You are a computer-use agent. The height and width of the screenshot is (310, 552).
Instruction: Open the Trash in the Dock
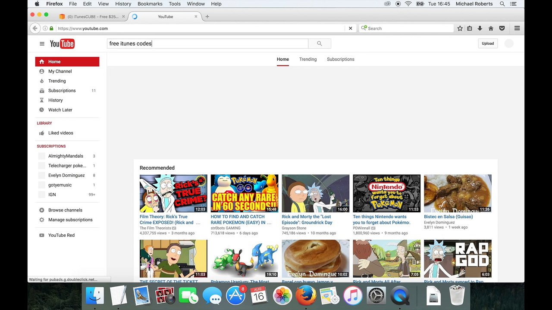click(457, 296)
